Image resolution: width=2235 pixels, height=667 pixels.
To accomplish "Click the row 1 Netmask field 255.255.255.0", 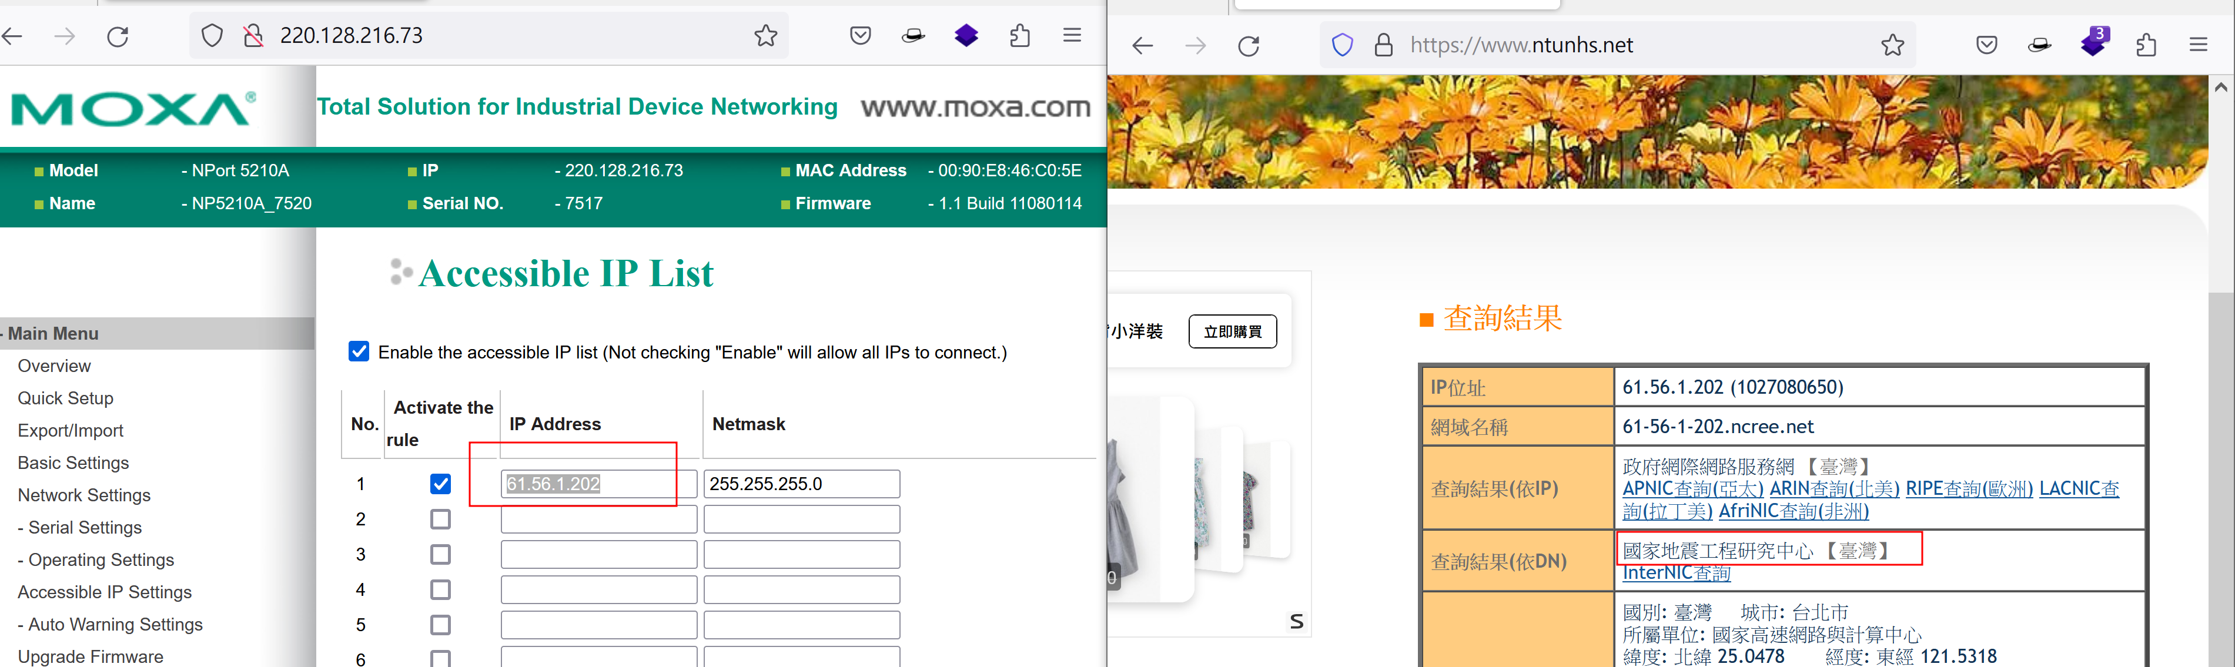I will pos(802,484).
